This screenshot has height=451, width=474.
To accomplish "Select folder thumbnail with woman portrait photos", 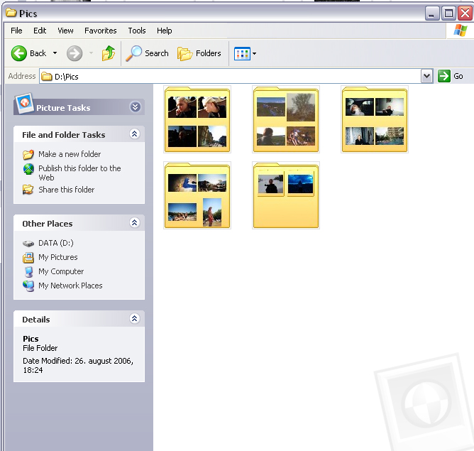I will 197,119.
